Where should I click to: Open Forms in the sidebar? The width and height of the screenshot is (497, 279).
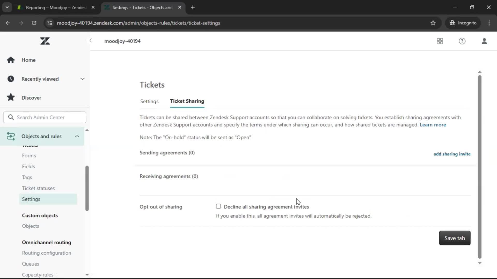[29, 156]
